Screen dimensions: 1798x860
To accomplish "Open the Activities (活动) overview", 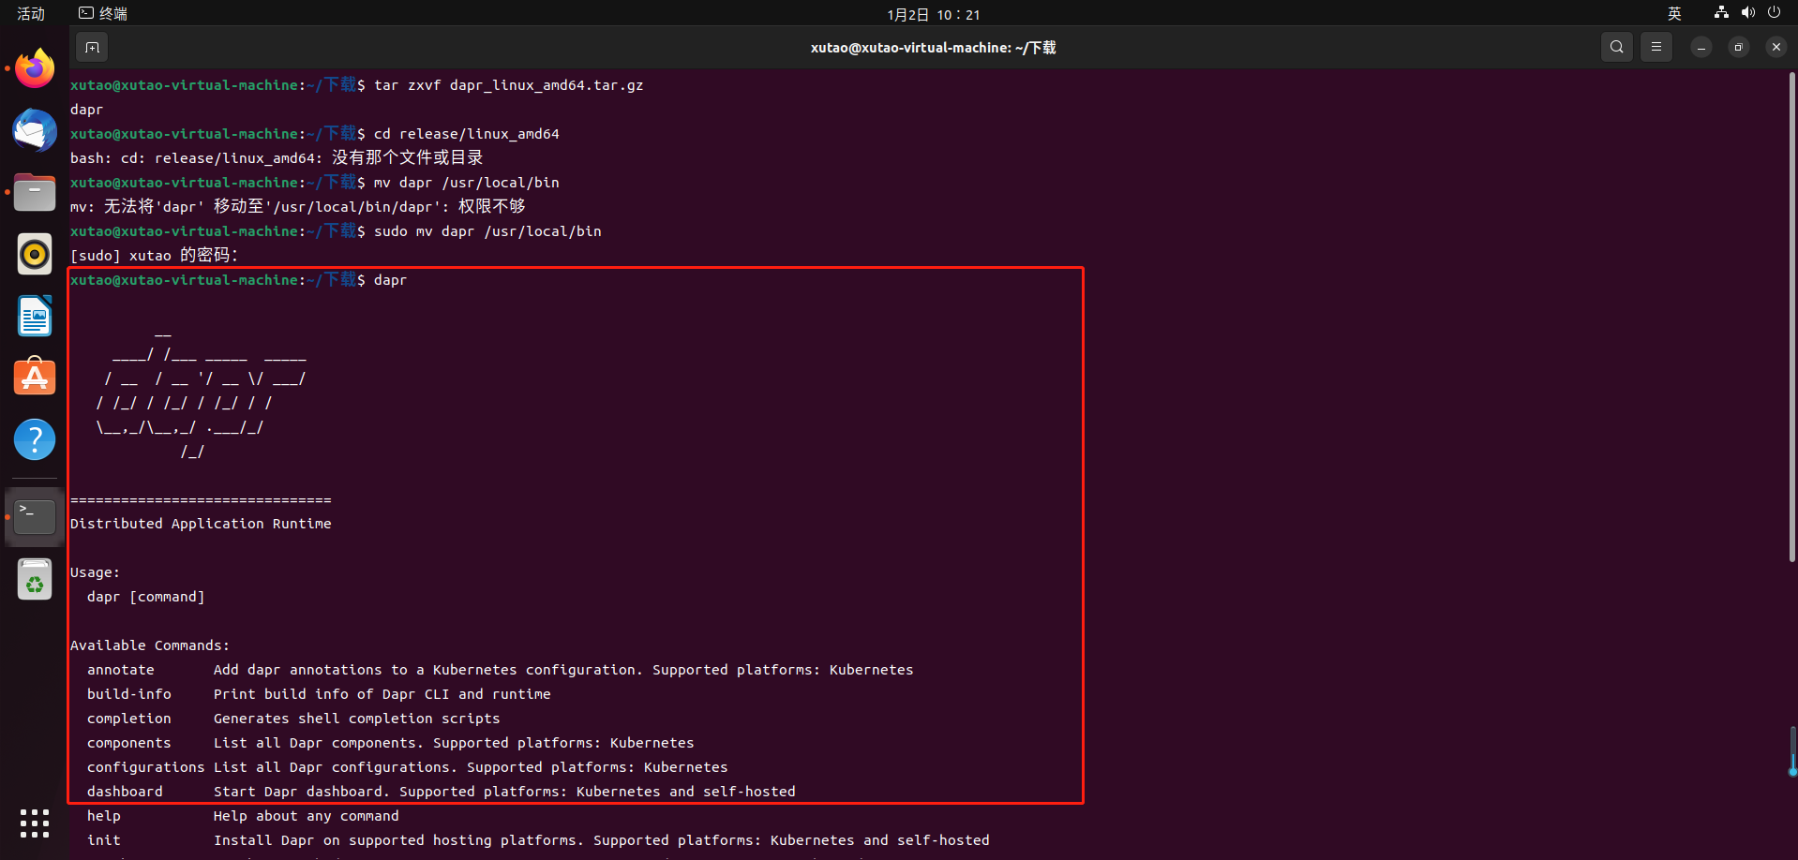I will [31, 13].
